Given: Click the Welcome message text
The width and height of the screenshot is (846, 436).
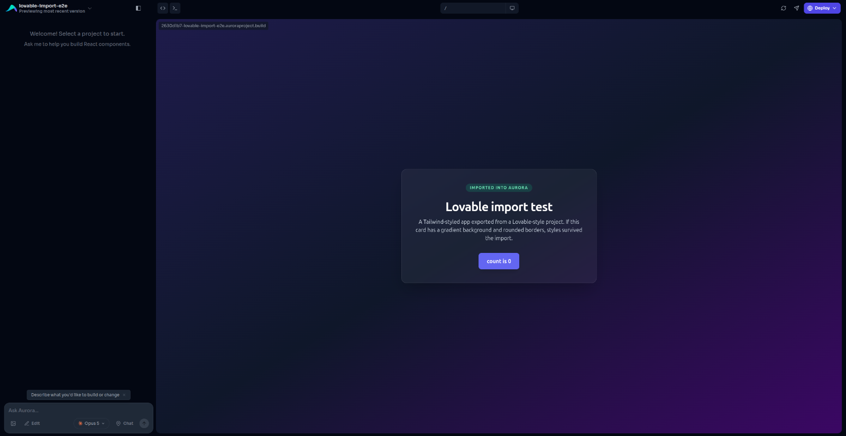Looking at the screenshot, I should point(77,33).
